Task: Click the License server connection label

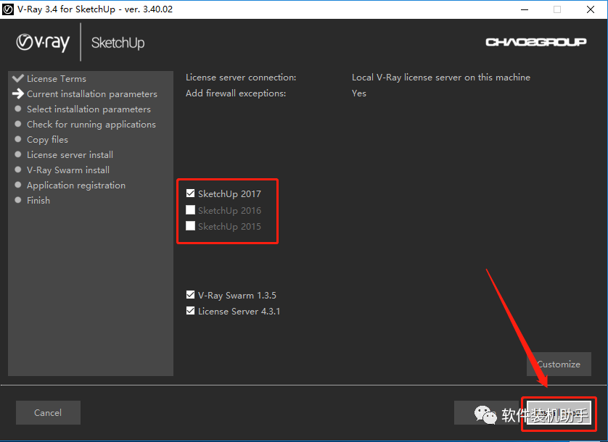Action: click(241, 78)
